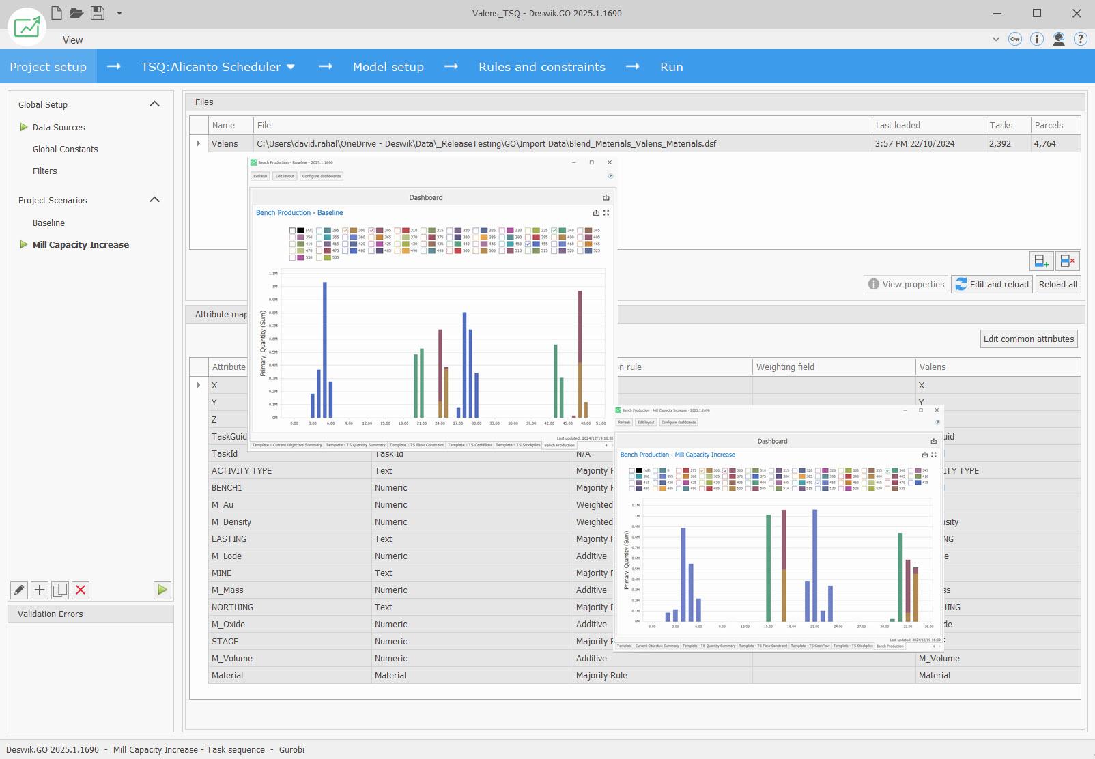Click Edit layout in the Mill Capacity Increase window
This screenshot has height=759, width=1095.
coord(646,422)
